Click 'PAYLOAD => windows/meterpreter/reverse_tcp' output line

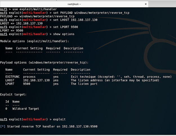pos(37,16)
